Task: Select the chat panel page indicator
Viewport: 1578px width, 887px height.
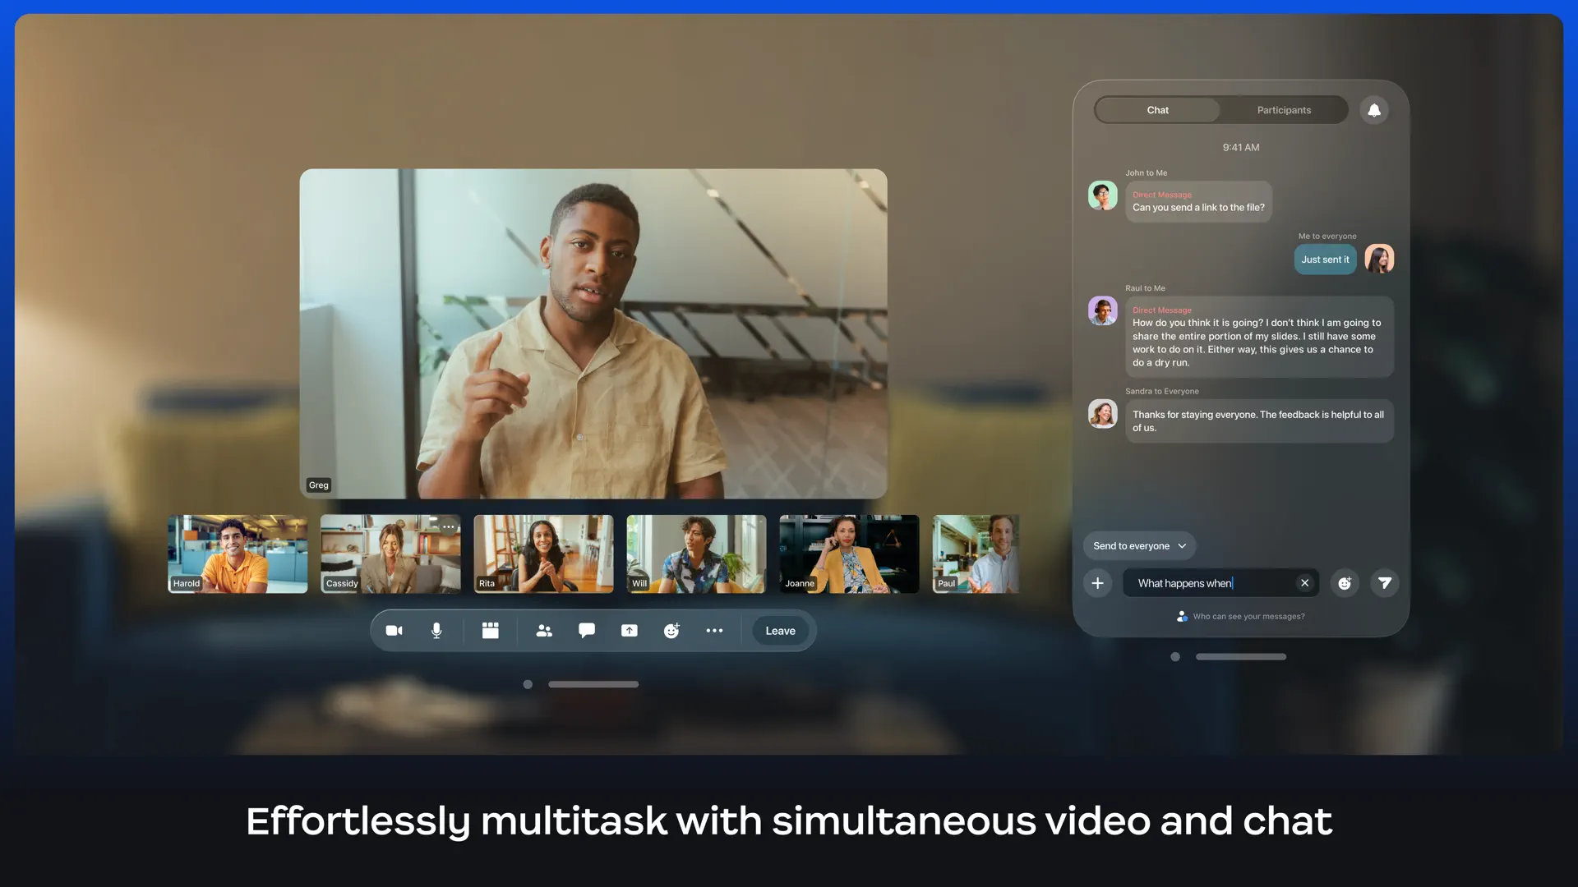Action: [x=1174, y=656]
